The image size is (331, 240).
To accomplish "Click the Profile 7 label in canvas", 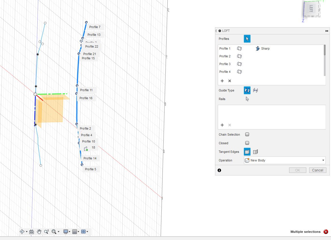I will click(95, 27).
